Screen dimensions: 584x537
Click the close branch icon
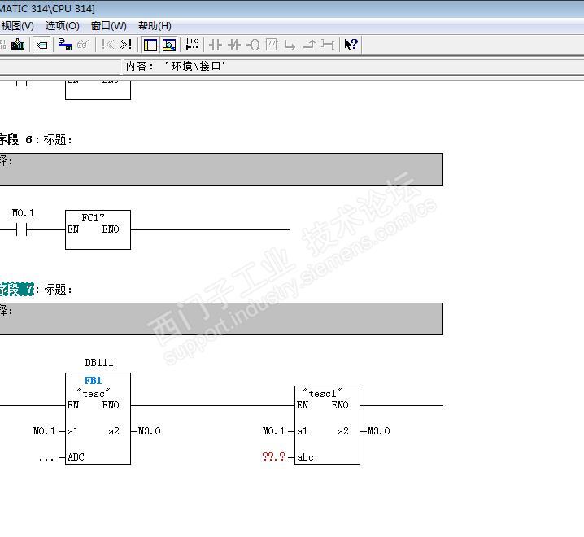click(309, 45)
